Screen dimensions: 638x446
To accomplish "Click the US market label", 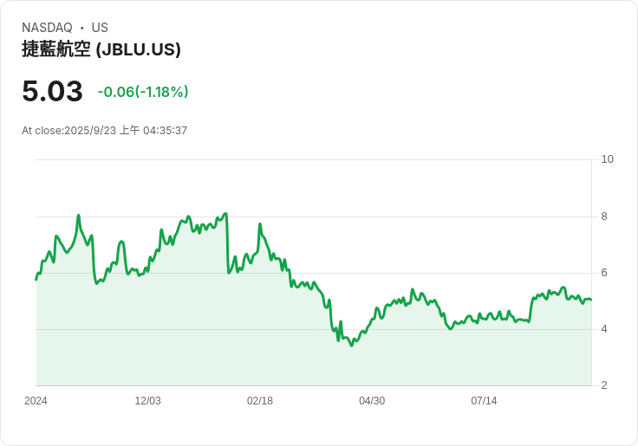I will 100,28.
